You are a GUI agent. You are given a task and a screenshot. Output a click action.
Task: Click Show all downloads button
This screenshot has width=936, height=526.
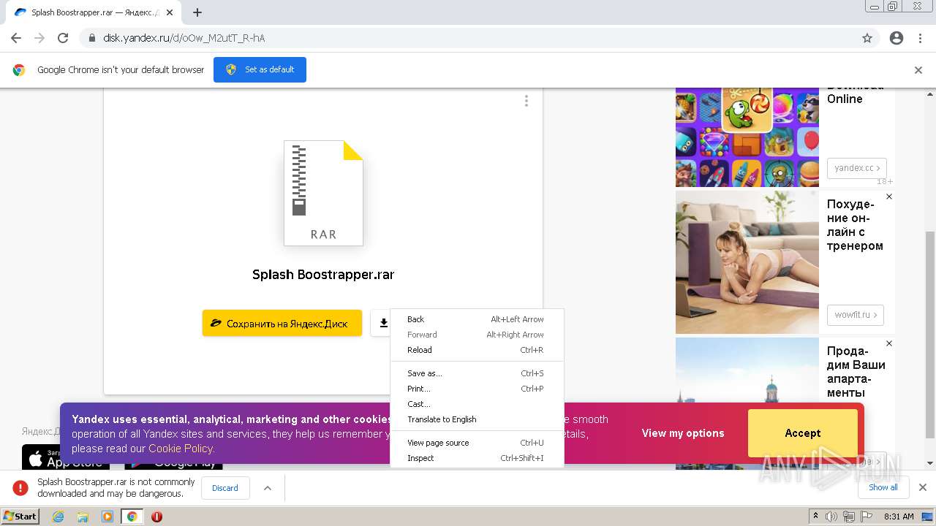point(883,487)
